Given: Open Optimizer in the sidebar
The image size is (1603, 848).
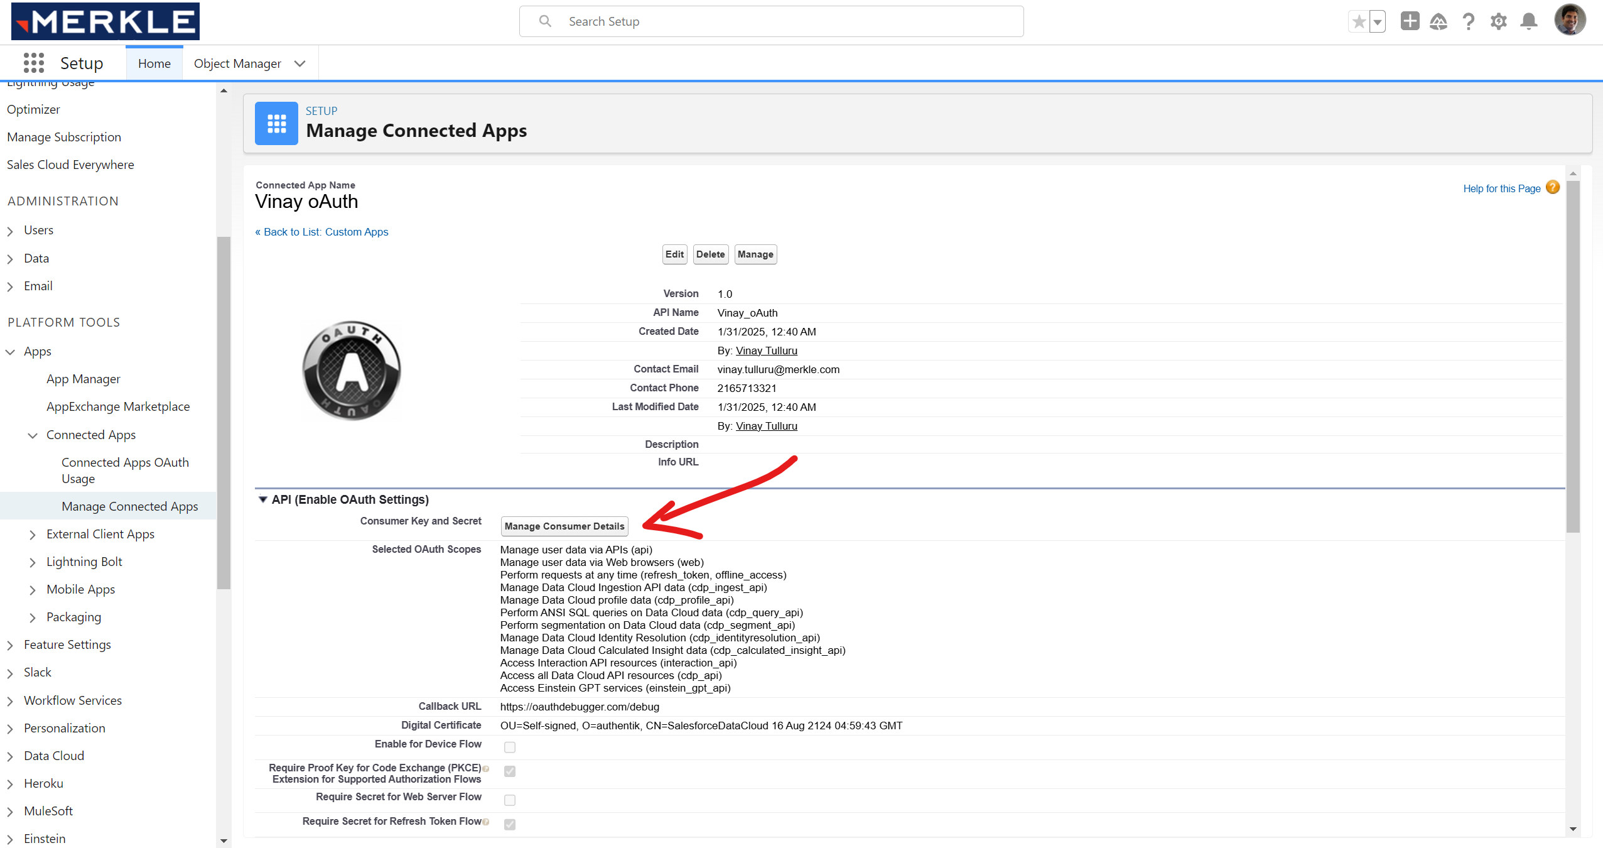Looking at the screenshot, I should (33, 109).
